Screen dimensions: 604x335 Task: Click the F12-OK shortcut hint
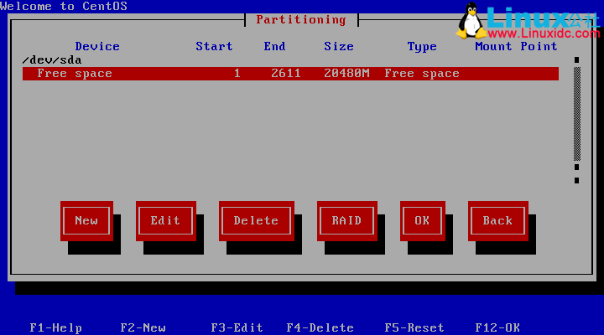pyautogui.click(x=497, y=327)
